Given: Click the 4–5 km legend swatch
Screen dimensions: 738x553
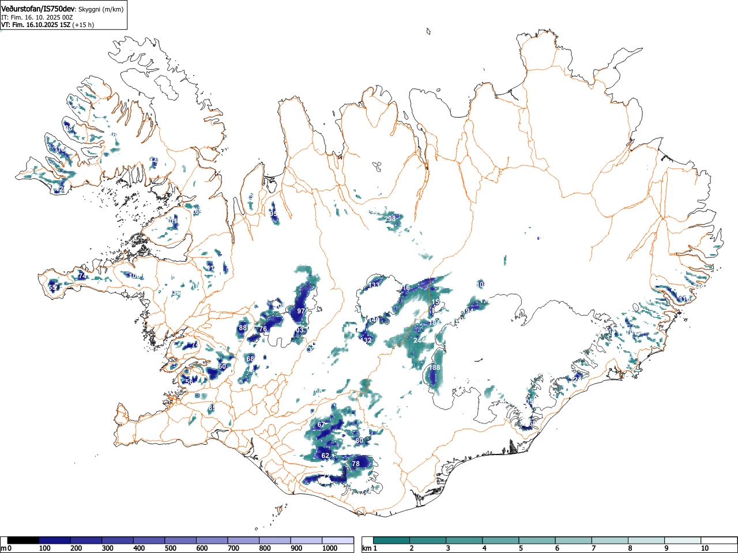Looking at the screenshot, I should (500, 540).
